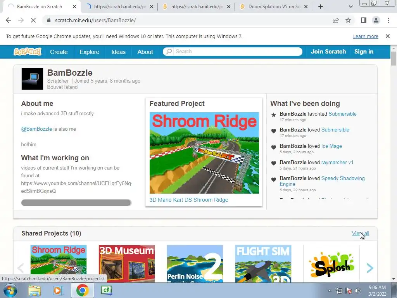Click the @BamBozzle mention link
397x298 pixels.
(36, 129)
